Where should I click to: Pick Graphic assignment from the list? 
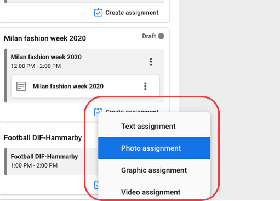click(x=154, y=170)
